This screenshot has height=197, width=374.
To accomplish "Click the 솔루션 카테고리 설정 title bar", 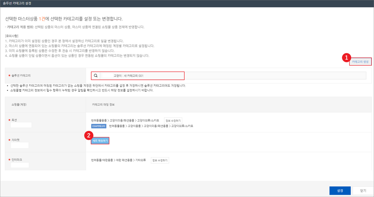I will pos(17,3).
